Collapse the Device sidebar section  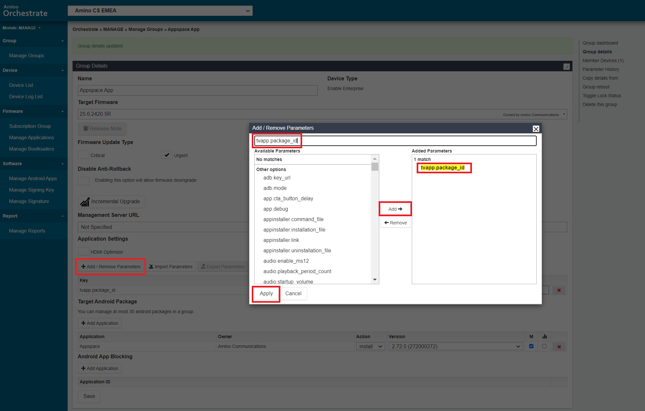34,70
